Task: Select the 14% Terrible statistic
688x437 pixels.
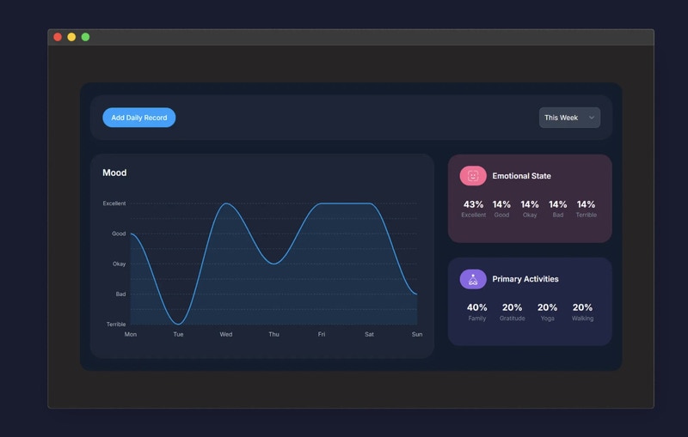Action: [586, 209]
